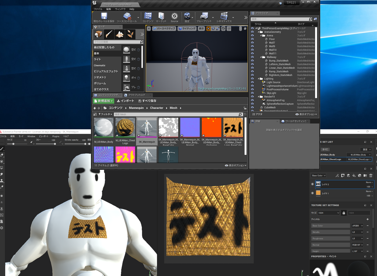
Task: Open the ウィンドウ menu in Unreal Editor
Action: pos(120,9)
